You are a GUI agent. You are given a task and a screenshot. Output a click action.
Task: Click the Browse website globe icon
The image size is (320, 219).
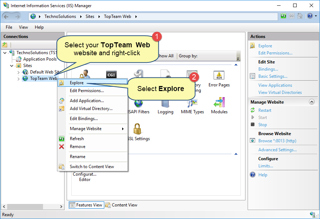coord(252,141)
